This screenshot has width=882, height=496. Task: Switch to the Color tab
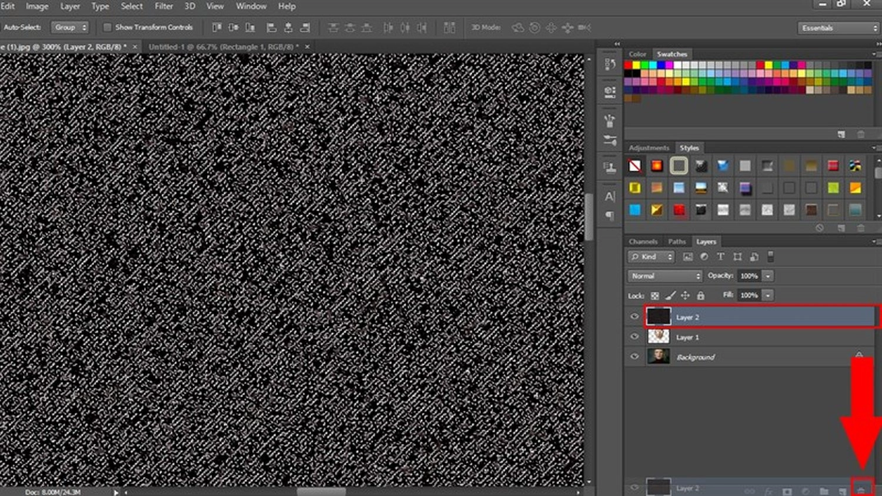(637, 54)
